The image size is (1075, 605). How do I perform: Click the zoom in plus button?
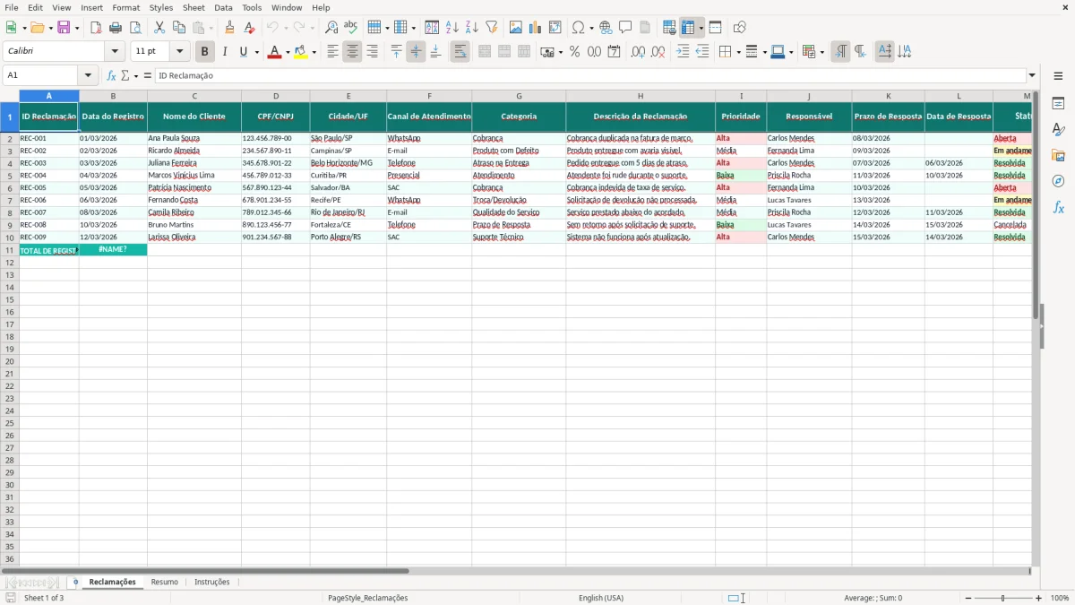pyautogui.click(x=1039, y=598)
